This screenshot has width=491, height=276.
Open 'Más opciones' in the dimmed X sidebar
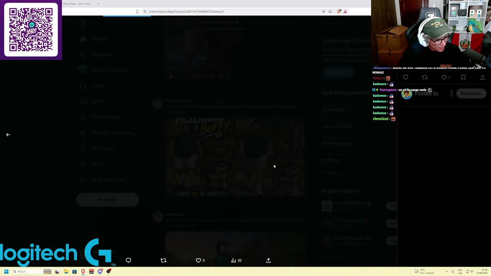[x=104, y=179]
